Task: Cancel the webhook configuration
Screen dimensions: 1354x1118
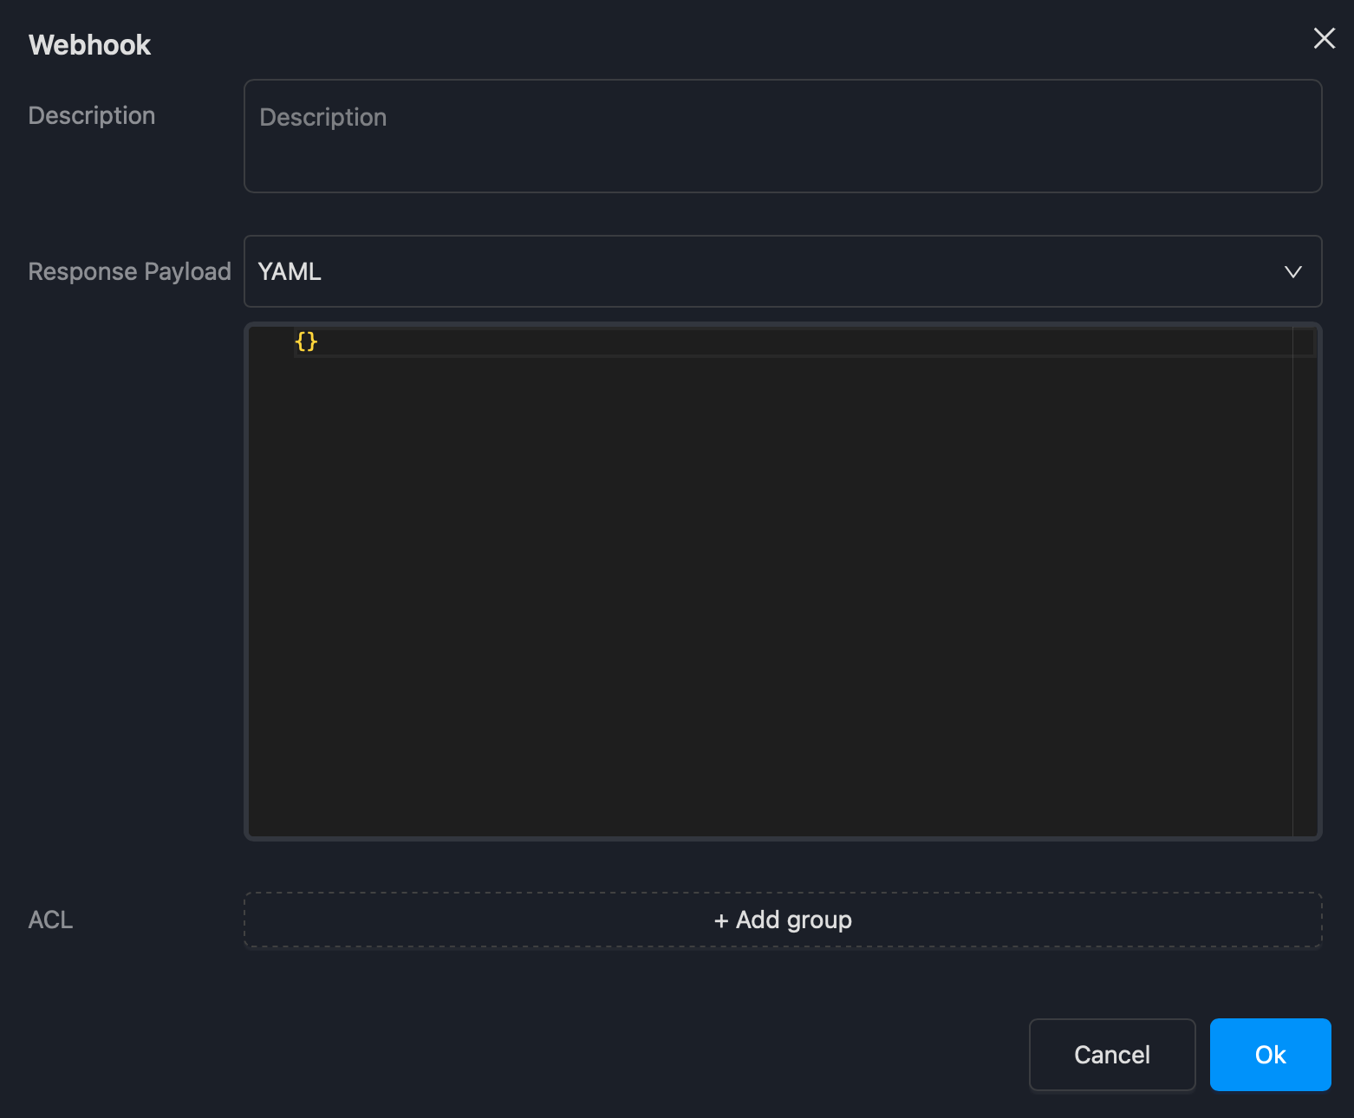Action: [x=1112, y=1055]
